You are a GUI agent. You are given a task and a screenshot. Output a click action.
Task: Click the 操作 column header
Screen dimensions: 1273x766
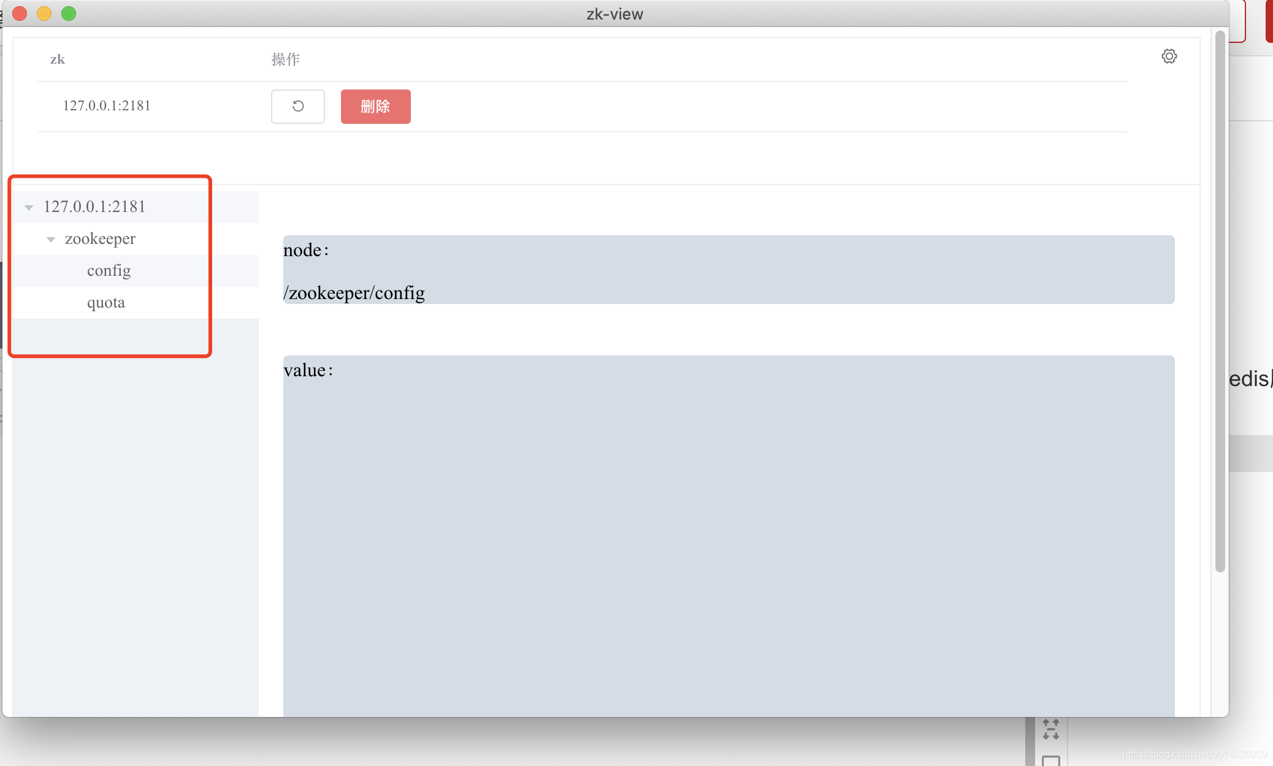pyautogui.click(x=287, y=59)
